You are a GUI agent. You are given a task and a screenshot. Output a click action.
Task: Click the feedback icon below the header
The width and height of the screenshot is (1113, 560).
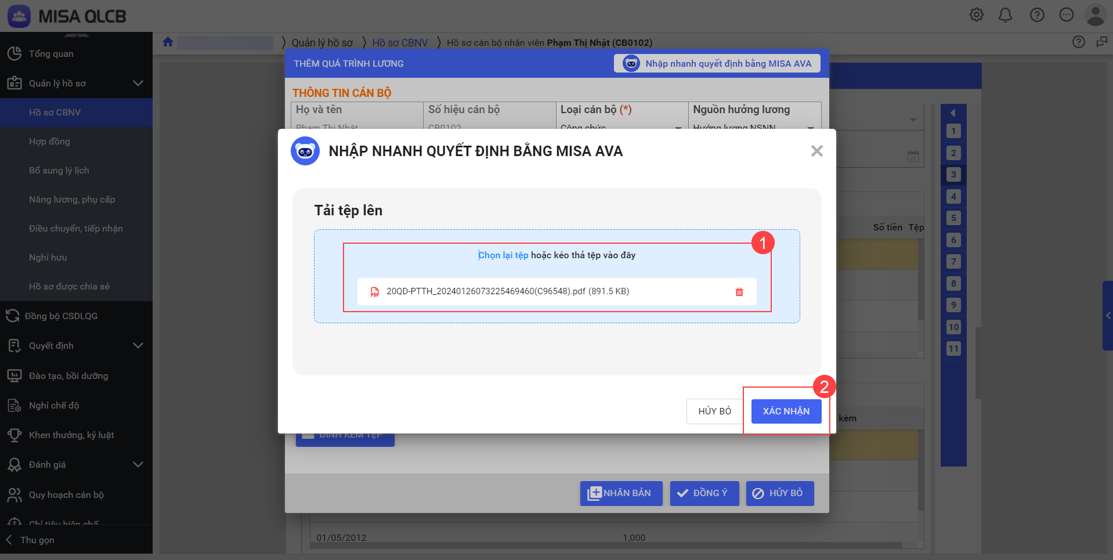[x=1101, y=42]
